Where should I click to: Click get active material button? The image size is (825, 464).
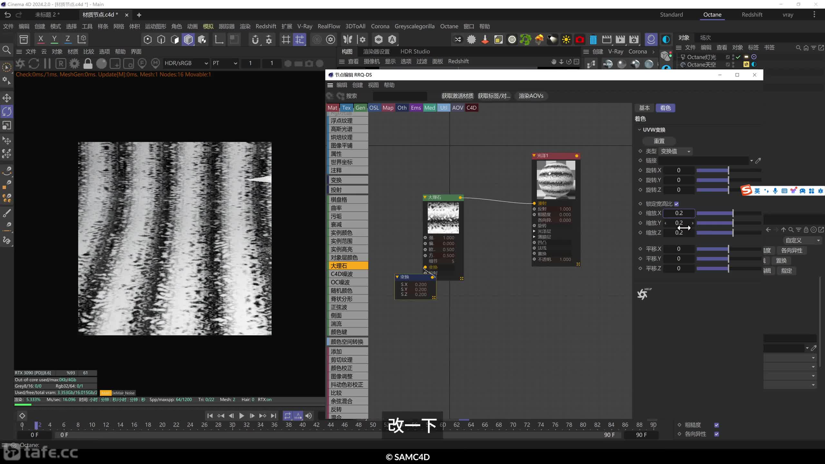(457, 96)
